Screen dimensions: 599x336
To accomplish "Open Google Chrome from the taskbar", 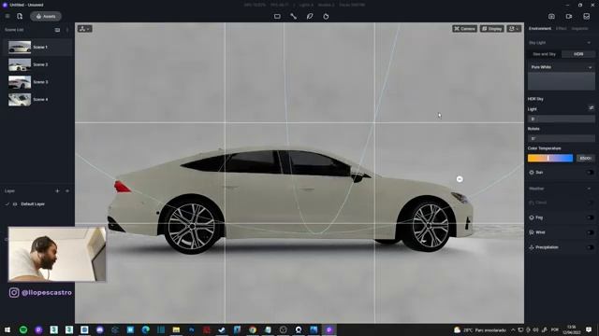I will [253, 329].
